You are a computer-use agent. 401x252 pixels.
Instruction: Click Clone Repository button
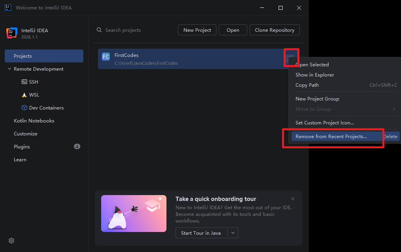coord(275,30)
